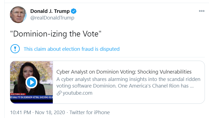Click the truncation ellipsis ending the card description
Viewport: 209px width, 118px height.
click(x=192, y=86)
